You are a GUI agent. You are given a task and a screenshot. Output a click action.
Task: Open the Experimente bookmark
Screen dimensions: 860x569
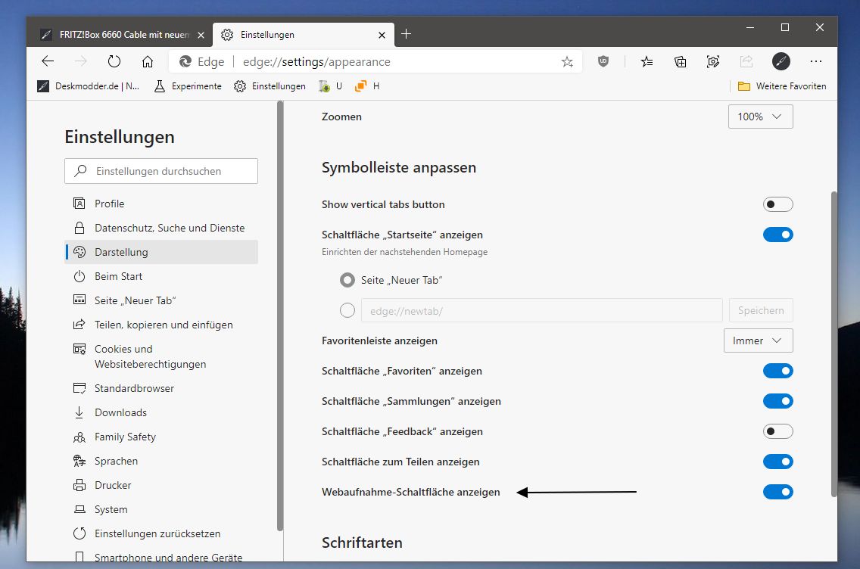(x=188, y=86)
